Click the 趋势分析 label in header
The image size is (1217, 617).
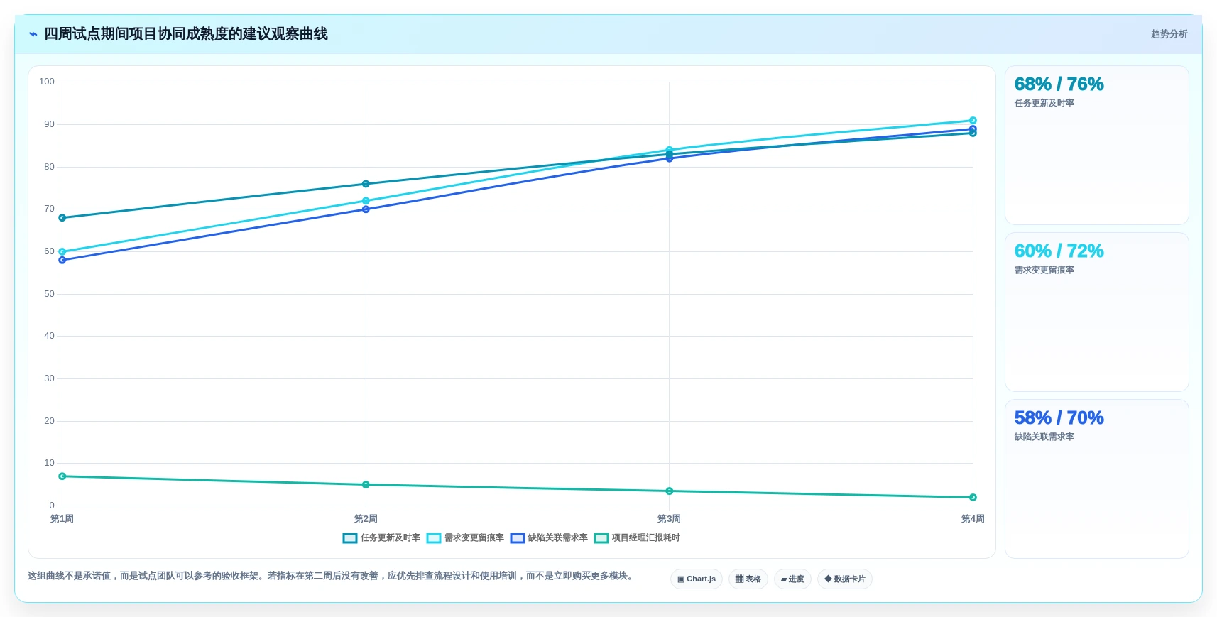pos(1169,34)
